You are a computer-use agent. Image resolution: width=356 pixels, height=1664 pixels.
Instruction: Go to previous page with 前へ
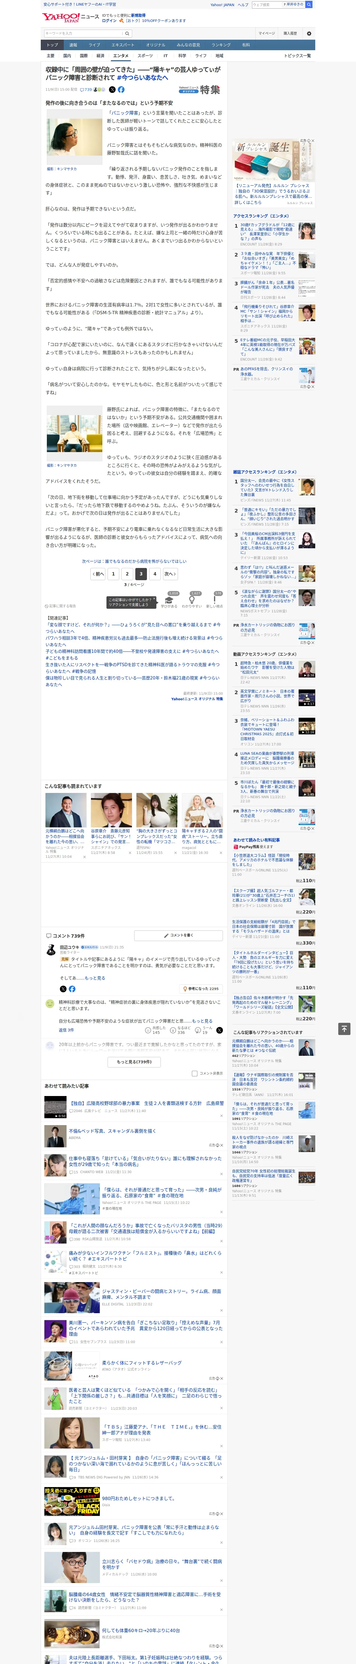(98, 574)
